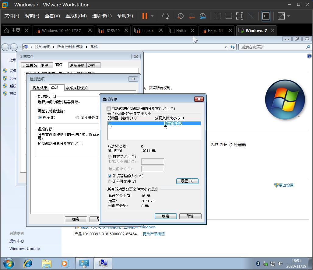Open the Bluetooth tray icon

click(x=258, y=264)
